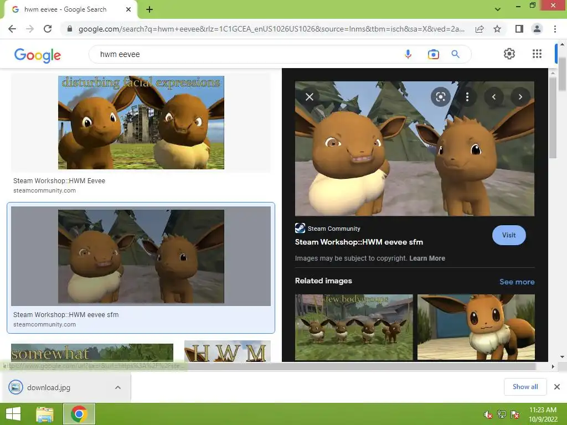Close the hwm eevee search tab
The image size is (567, 425).
(128, 9)
